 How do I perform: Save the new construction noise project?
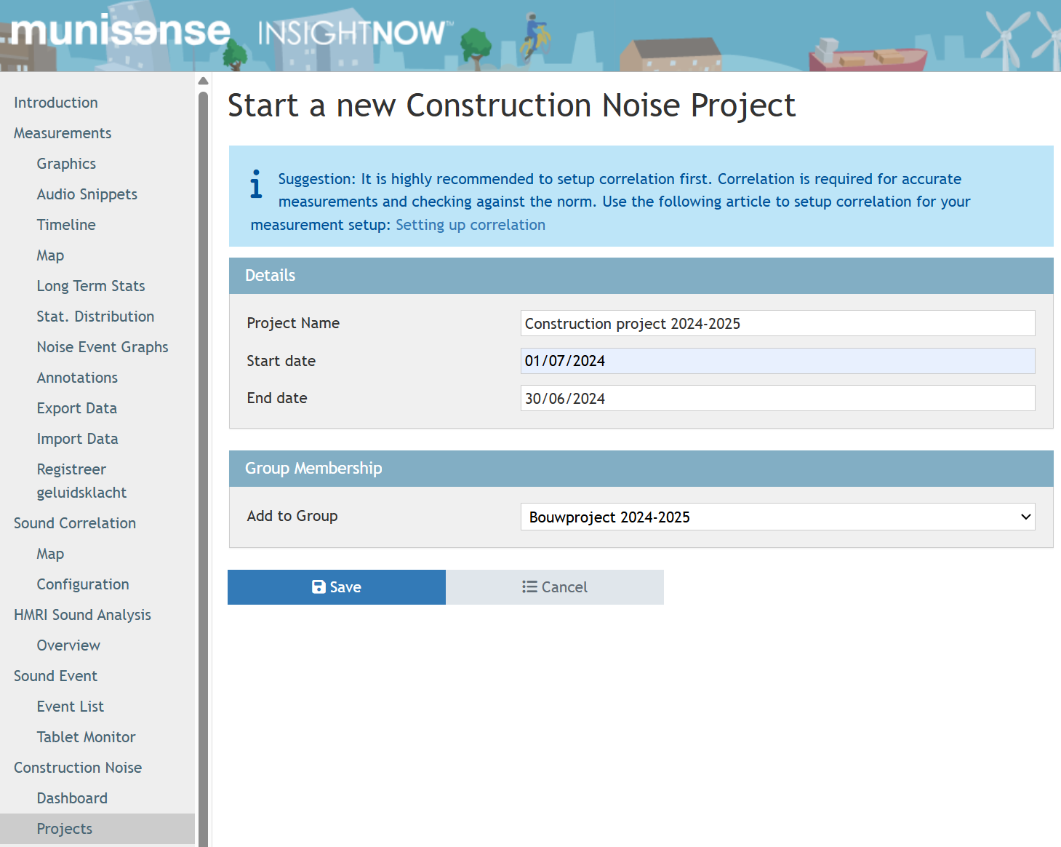pyautogui.click(x=337, y=587)
